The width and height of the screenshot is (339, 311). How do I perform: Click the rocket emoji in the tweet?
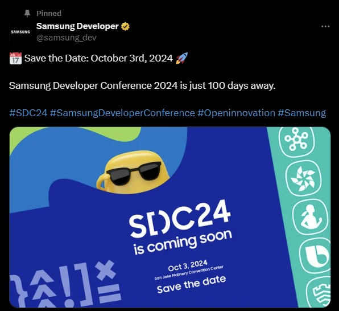tap(181, 58)
